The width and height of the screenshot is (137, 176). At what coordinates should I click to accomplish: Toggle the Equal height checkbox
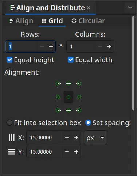coord(9,60)
